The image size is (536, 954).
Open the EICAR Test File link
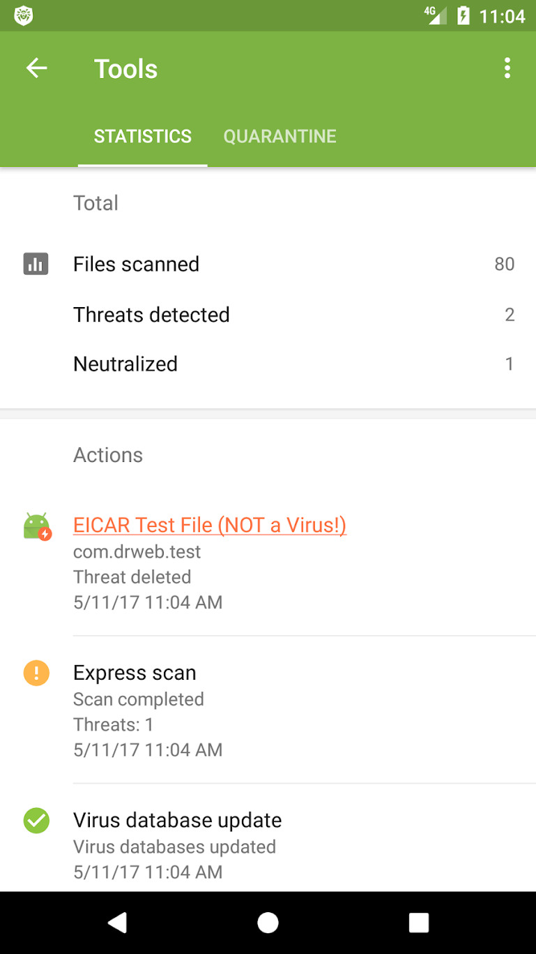[x=210, y=525]
